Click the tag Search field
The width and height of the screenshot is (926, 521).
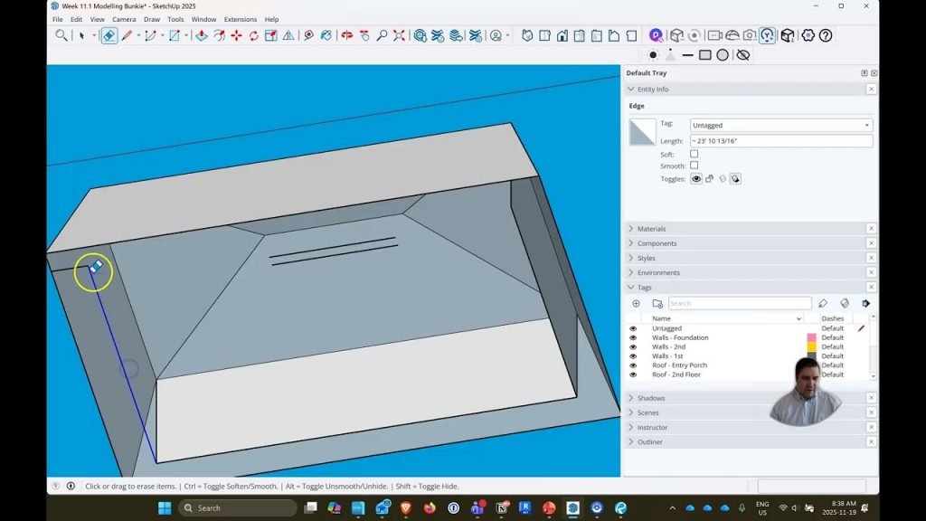(x=739, y=304)
